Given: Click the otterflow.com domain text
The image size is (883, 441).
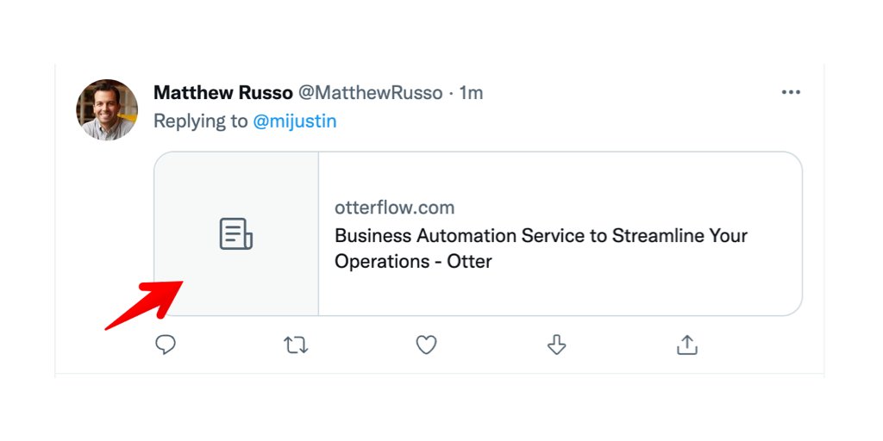Looking at the screenshot, I should coord(394,208).
